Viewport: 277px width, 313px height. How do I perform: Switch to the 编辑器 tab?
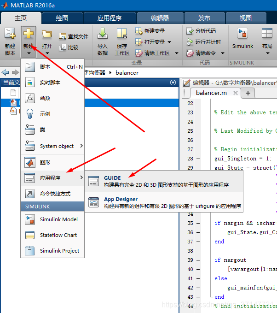pyautogui.click(x=160, y=18)
